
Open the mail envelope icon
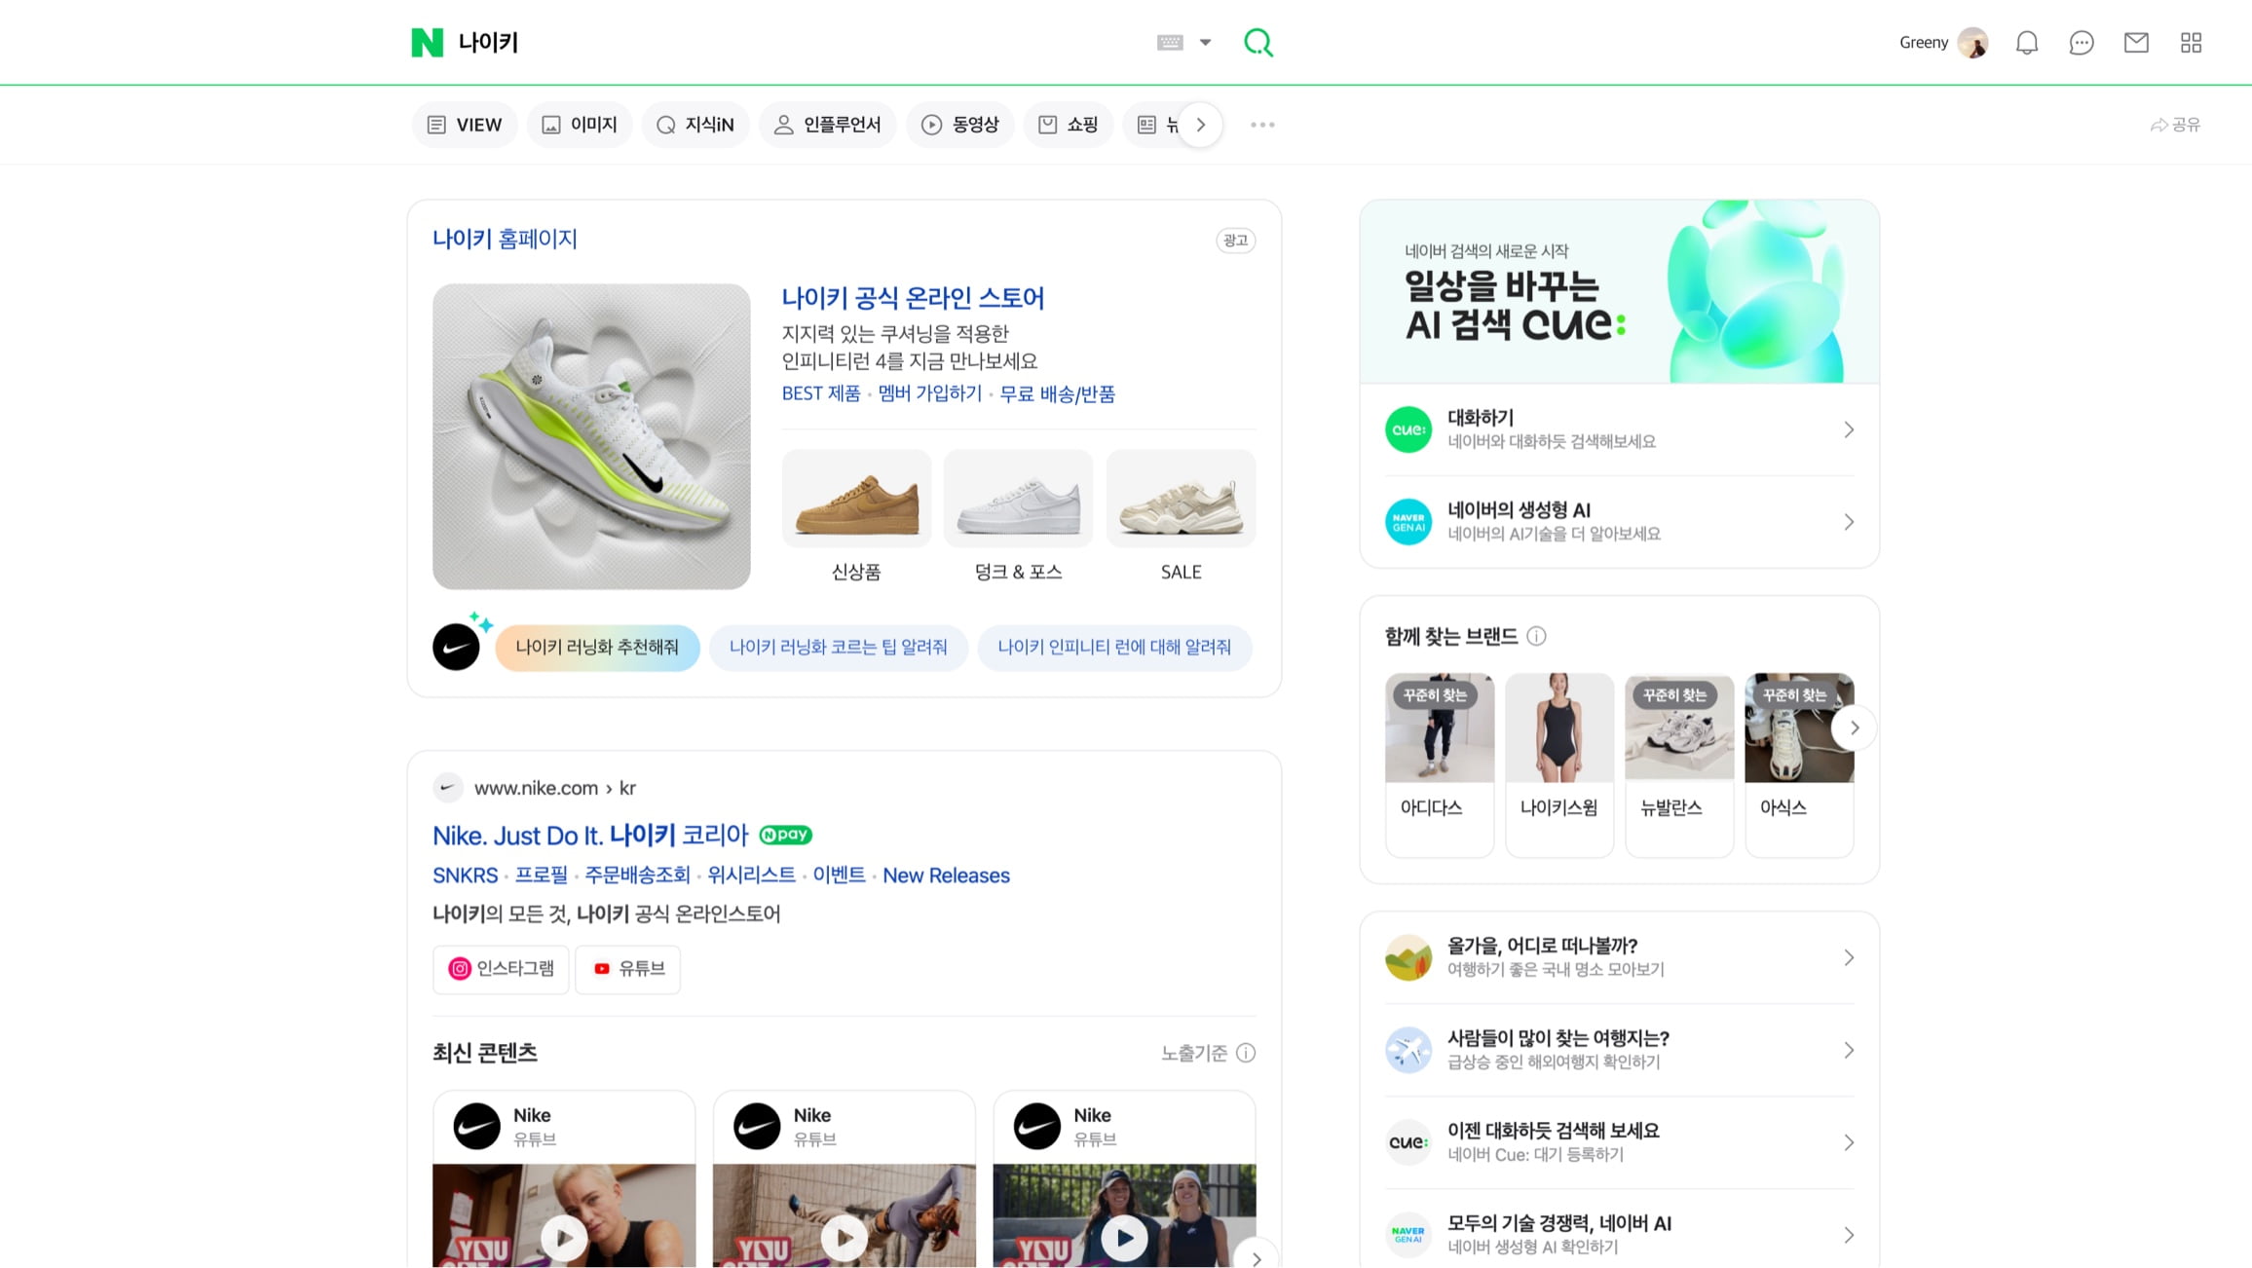2136,43
